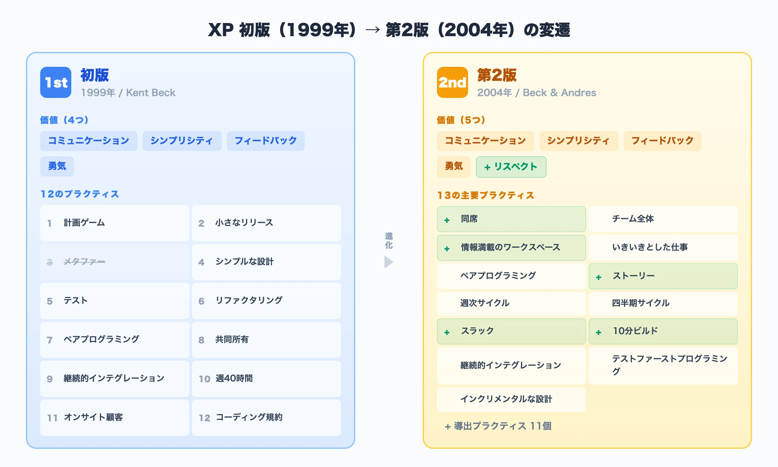Select the orange 勇気 value chip
Screen dimensions: 778x467
point(454,166)
